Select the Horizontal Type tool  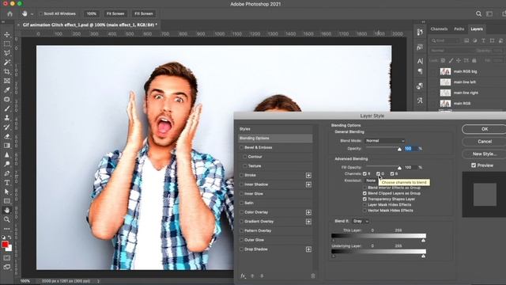pyautogui.click(x=7, y=183)
